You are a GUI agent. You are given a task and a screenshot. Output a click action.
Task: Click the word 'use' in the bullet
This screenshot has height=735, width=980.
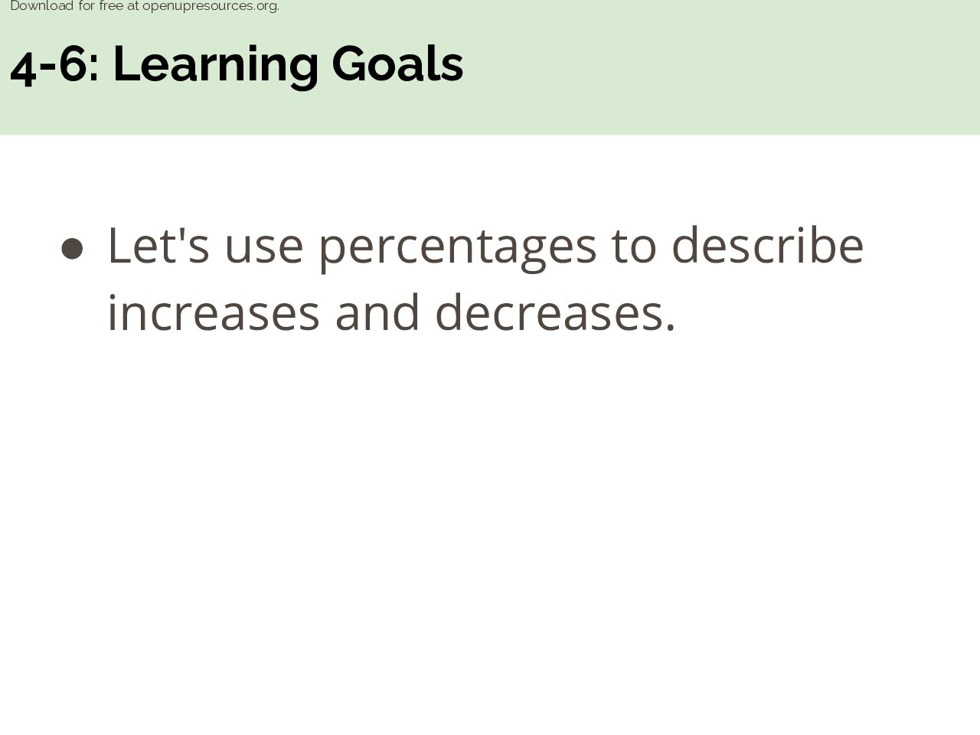point(264,249)
